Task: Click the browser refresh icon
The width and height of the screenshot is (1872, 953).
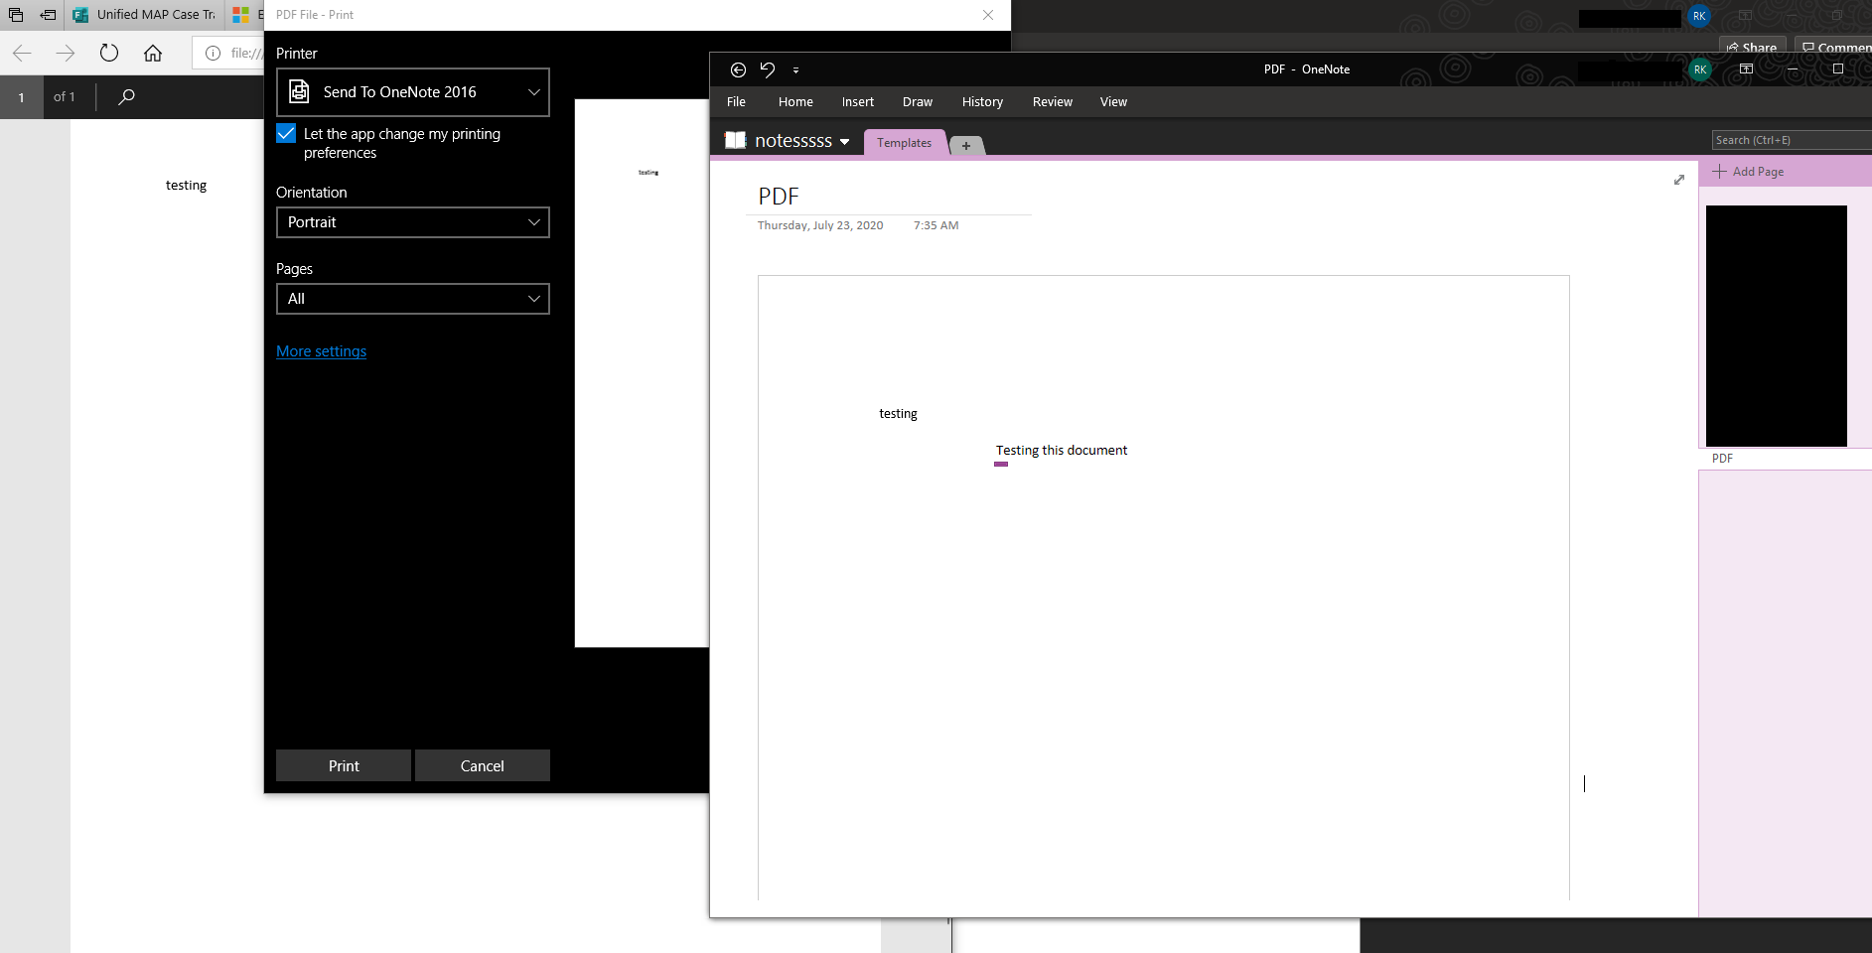Action: (x=109, y=53)
